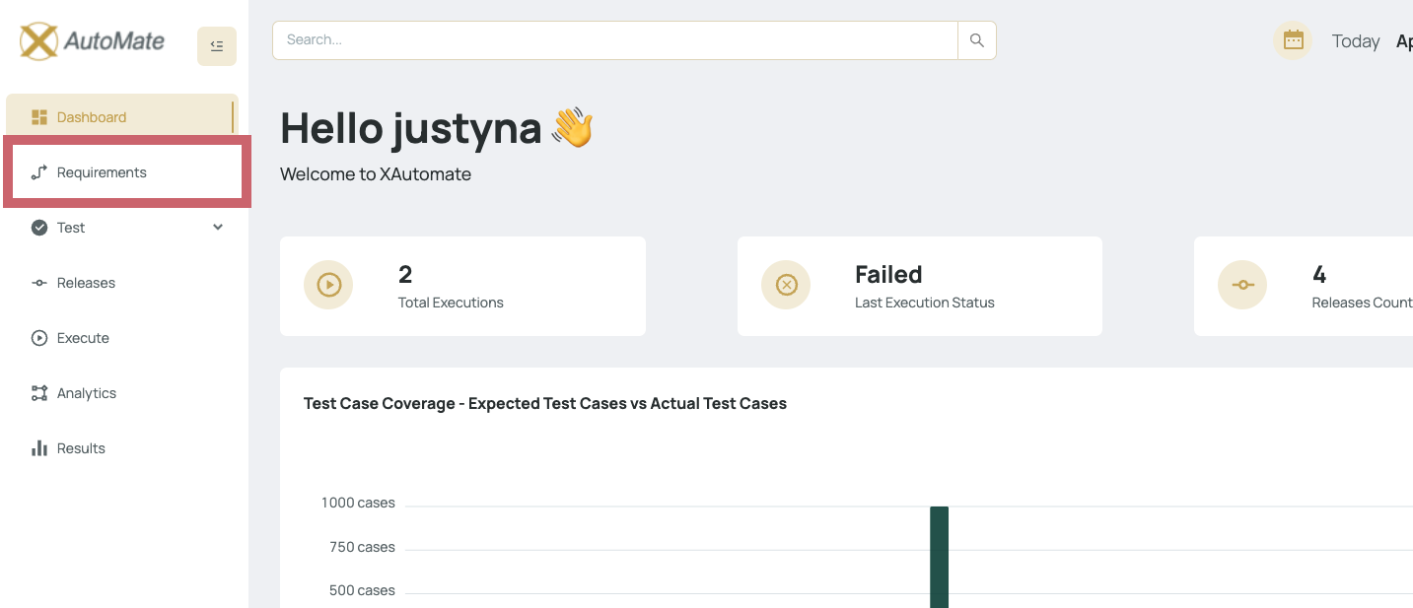
Task: Click the Execute play icon in sidebar
Action: 39,338
